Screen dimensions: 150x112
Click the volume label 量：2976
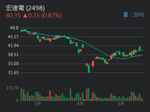134,15
